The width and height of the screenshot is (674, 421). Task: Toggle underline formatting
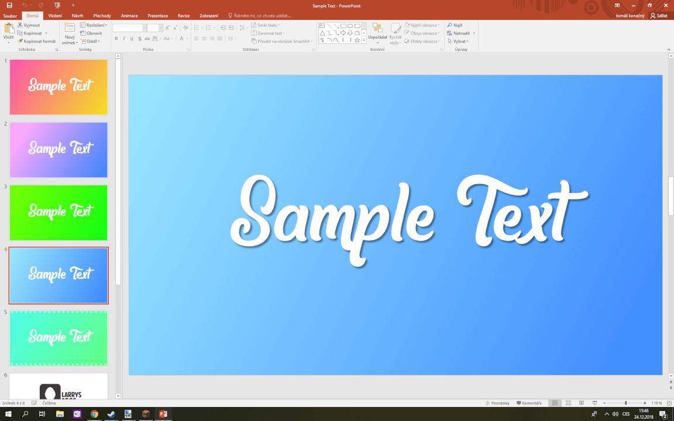tap(132, 39)
